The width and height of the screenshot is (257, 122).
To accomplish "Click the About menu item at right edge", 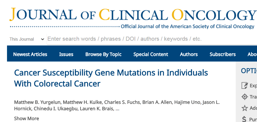I will [252, 54].
